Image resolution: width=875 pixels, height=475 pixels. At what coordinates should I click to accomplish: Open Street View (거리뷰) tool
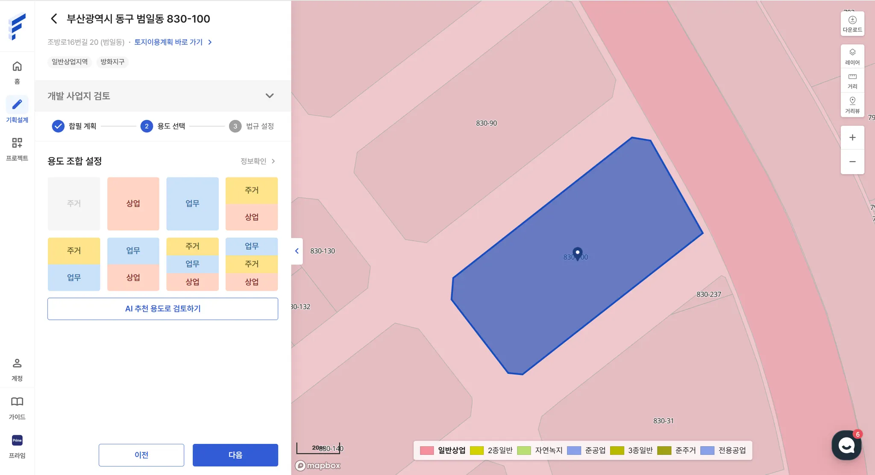click(852, 105)
